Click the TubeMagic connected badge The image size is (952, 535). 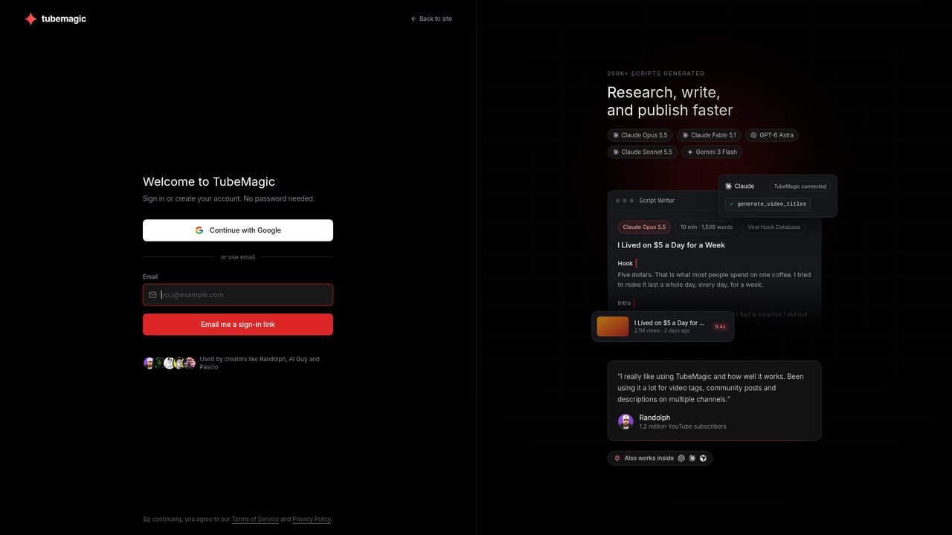click(800, 187)
